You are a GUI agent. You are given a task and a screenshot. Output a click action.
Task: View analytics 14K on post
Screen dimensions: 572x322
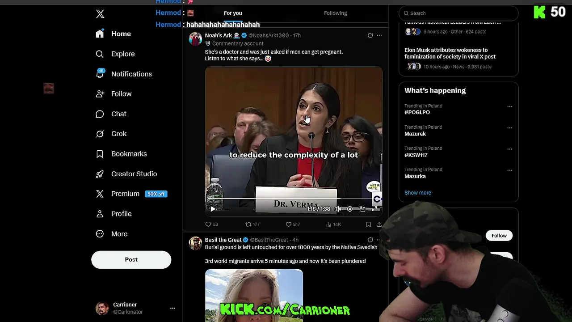tap(333, 225)
